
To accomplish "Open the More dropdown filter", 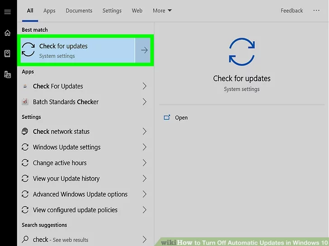I will [162, 10].
